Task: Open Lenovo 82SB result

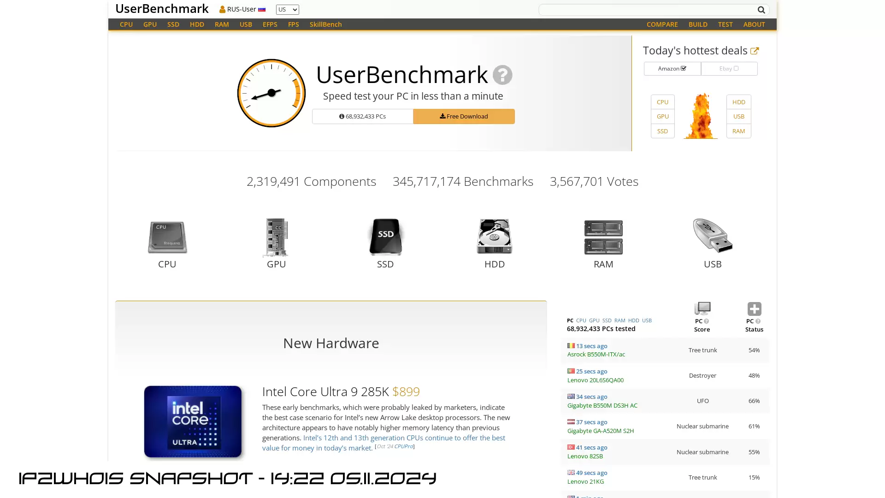Action: [x=584, y=456]
